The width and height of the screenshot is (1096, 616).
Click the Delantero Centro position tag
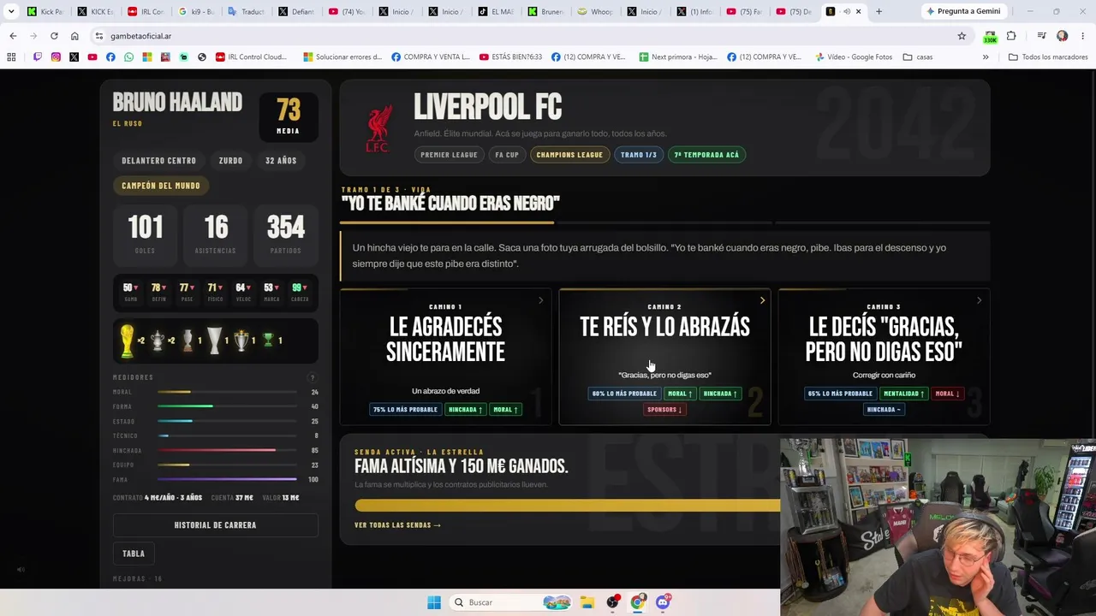coord(159,161)
